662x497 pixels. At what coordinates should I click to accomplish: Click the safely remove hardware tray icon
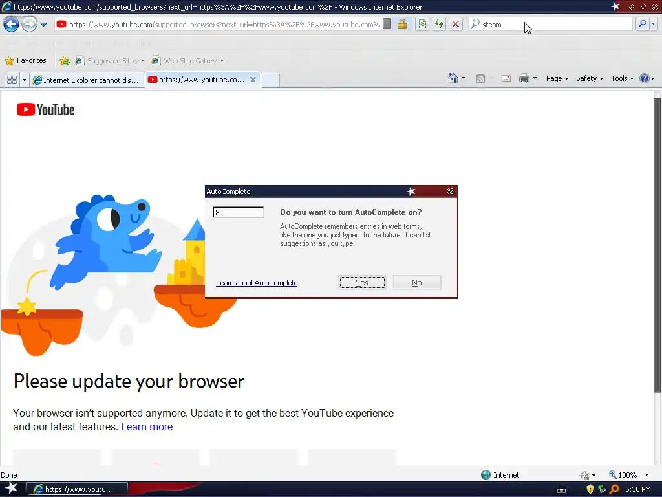[602, 489]
